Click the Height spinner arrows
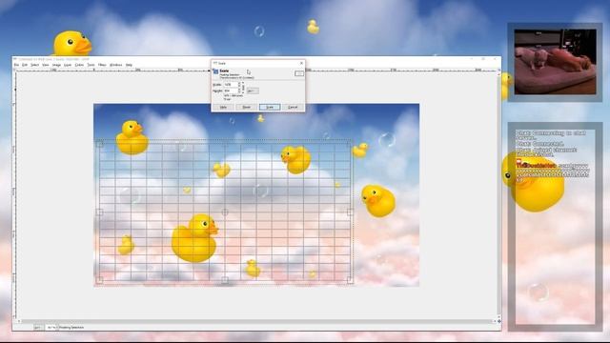The width and height of the screenshot is (610, 343). [239, 91]
